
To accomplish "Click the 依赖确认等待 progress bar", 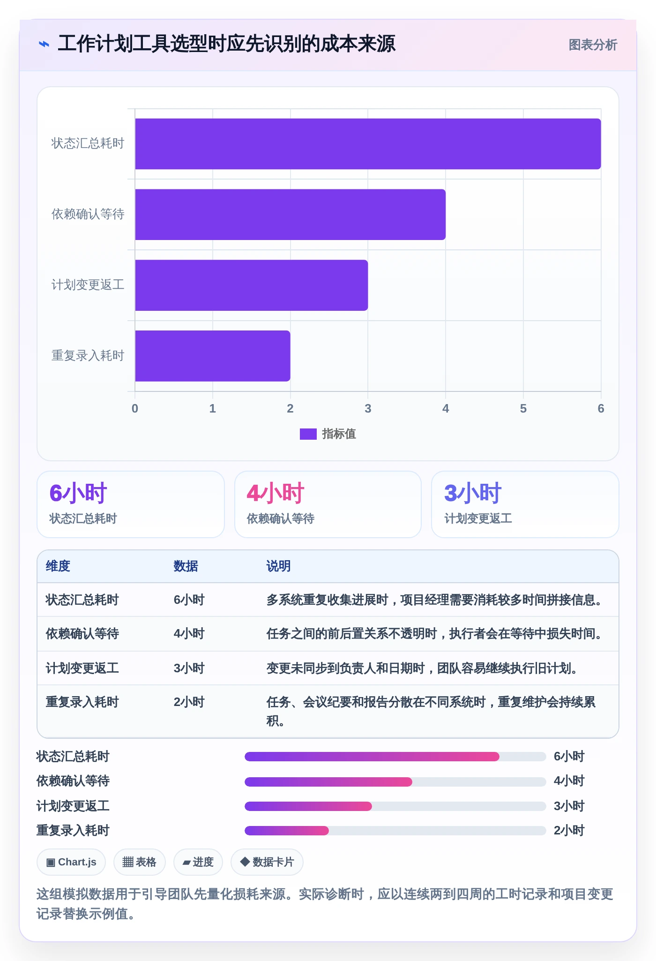I will click(395, 781).
